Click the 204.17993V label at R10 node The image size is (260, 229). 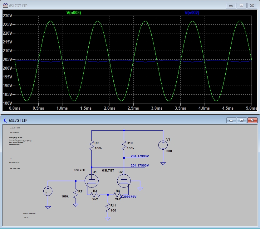140,156
